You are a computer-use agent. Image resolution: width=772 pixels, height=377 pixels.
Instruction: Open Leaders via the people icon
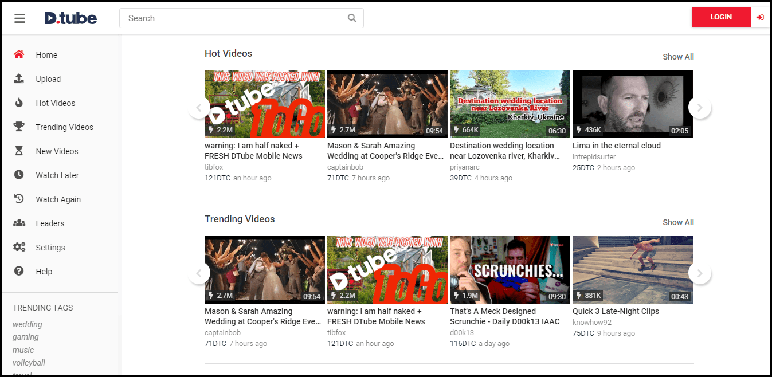[x=18, y=223]
